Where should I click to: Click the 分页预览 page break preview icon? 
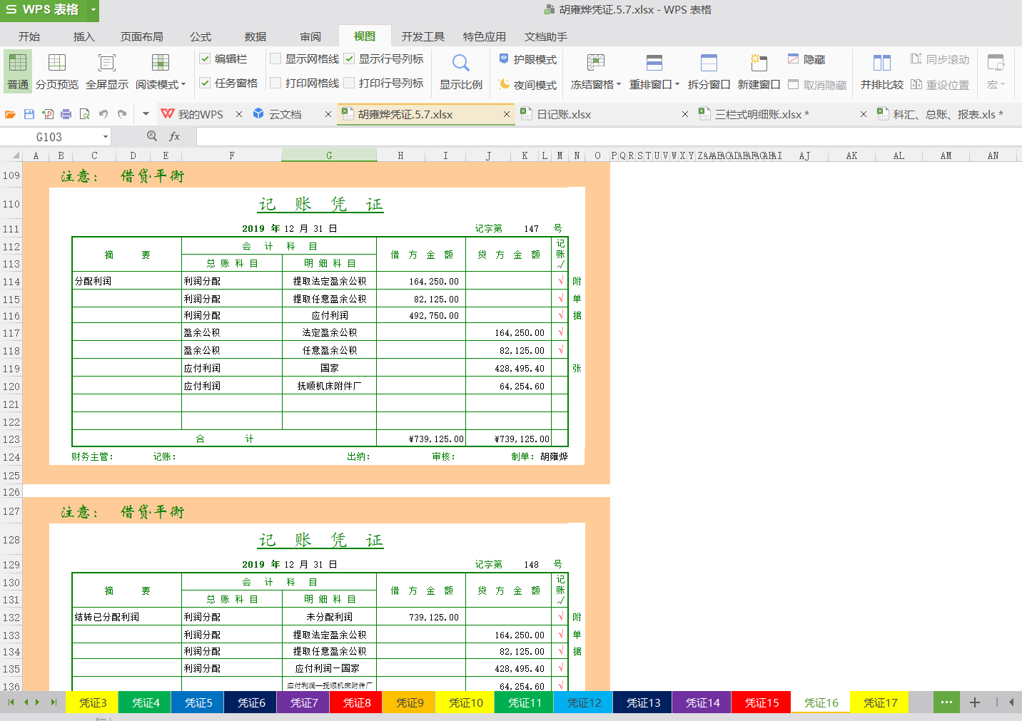pyautogui.click(x=57, y=63)
